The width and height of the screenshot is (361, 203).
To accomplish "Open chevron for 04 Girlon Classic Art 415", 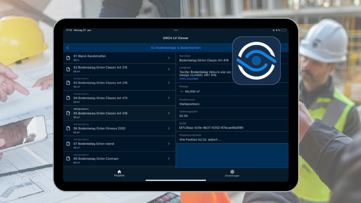I will click(169, 98).
